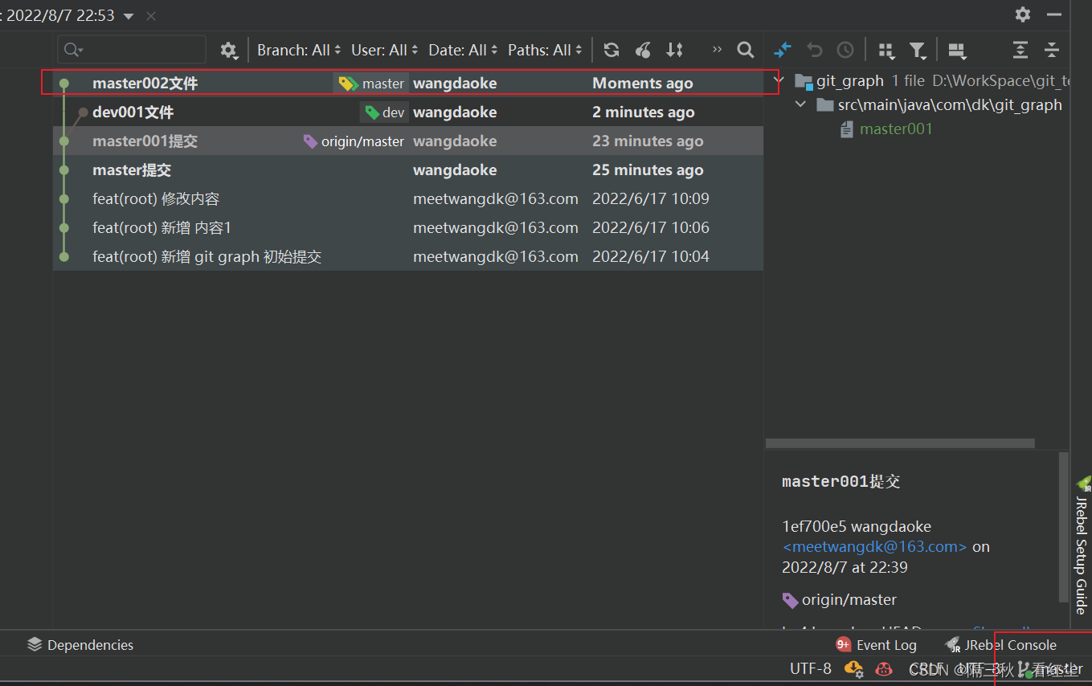Viewport: 1092px width, 686px height.
Task: Hide the tool window with the dash icon
Action: pos(1054,14)
